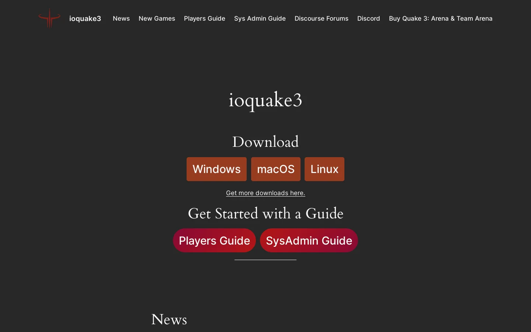The height and width of the screenshot is (332, 531).
Task: Click the ioquake3 main page title
Action: 265,100
